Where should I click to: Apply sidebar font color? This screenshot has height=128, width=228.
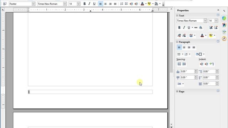pos(202,36)
